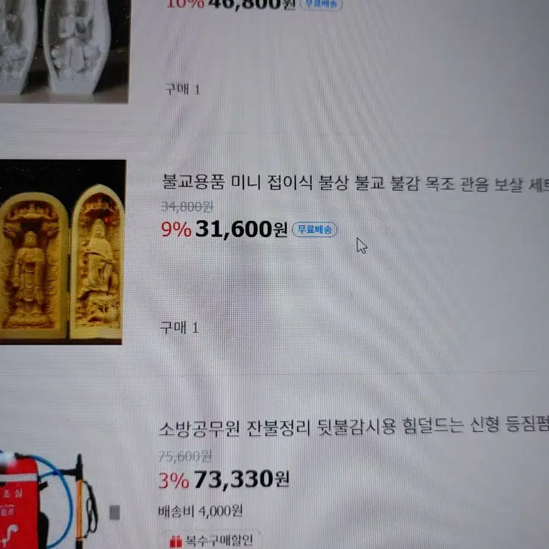
Task: Click 구매 1 under the white statue listing
Action: [x=182, y=89]
